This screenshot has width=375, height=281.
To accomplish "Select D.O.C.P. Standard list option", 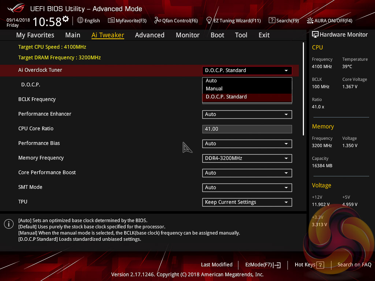I will click(x=247, y=97).
